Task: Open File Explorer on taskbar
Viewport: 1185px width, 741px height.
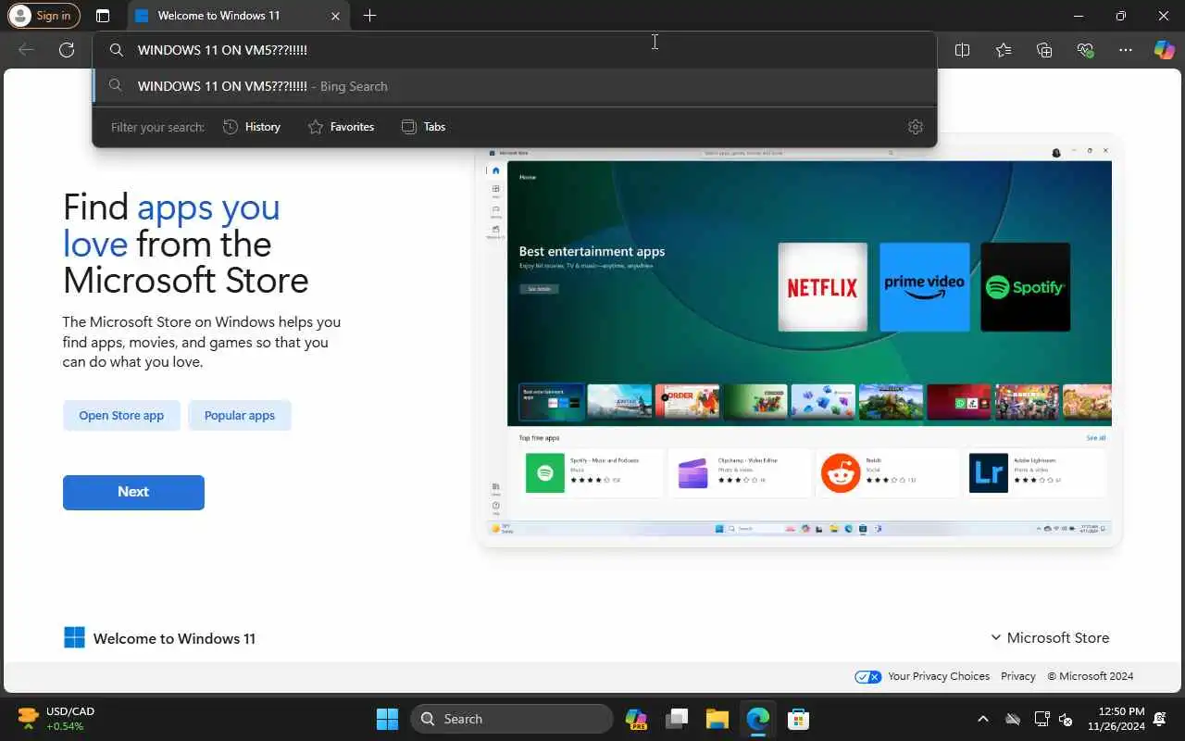Action: click(x=717, y=719)
